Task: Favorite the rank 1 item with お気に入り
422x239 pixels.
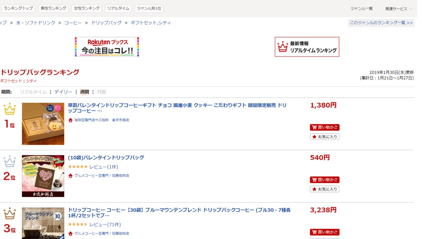Action: 324,137
